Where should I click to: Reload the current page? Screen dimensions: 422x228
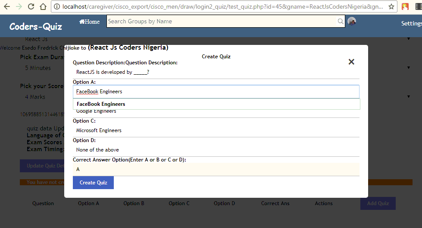click(x=31, y=6)
